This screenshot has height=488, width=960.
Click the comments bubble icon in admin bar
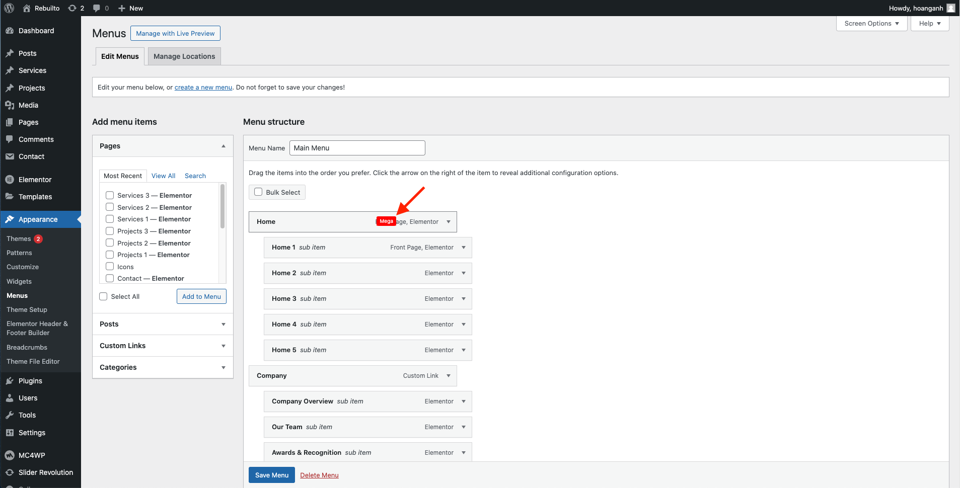[x=97, y=8]
